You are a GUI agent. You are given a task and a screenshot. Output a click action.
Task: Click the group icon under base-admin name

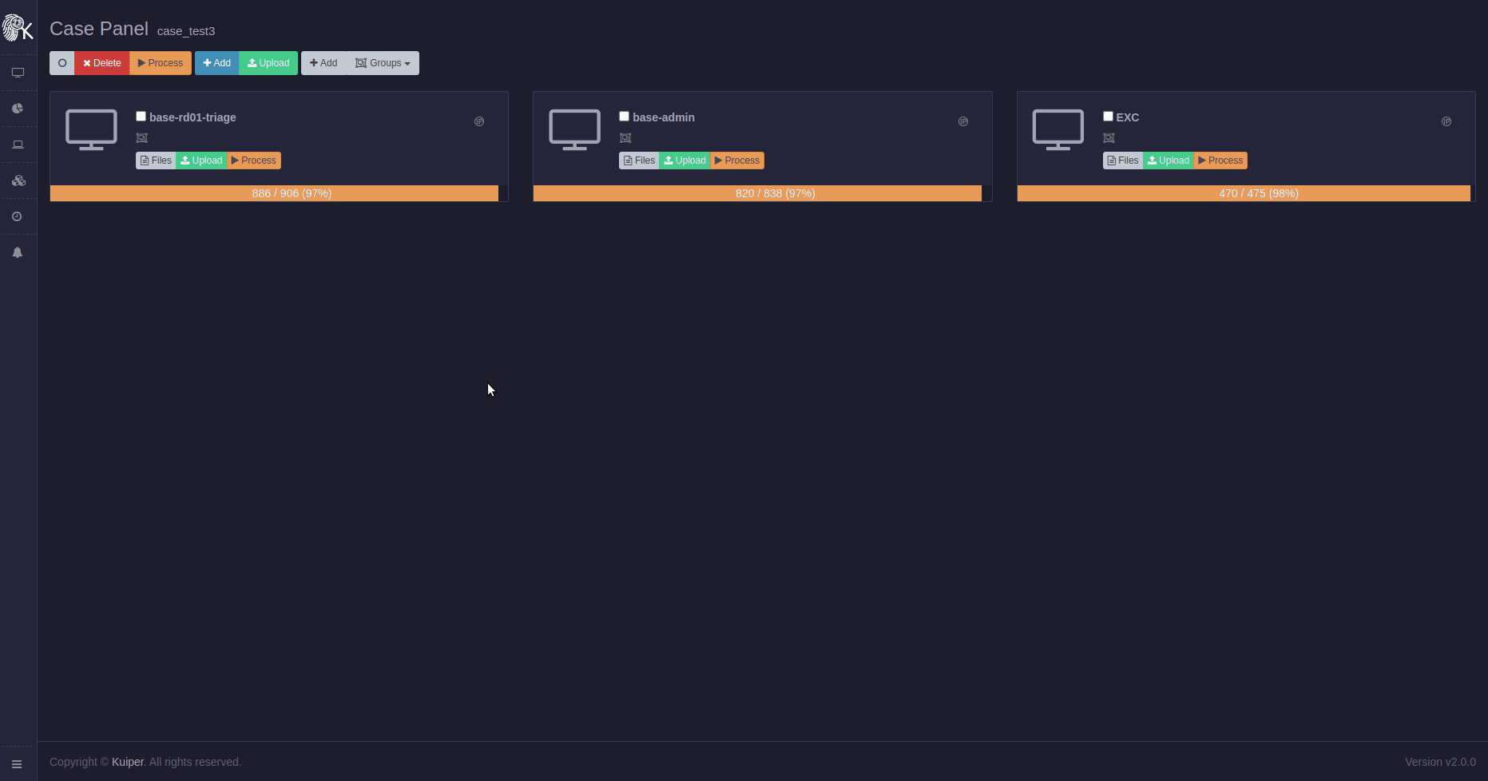click(625, 138)
